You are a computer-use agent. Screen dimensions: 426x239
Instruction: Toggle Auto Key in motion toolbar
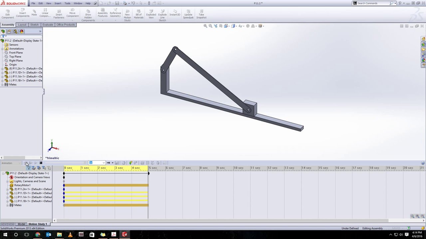tap(131, 163)
